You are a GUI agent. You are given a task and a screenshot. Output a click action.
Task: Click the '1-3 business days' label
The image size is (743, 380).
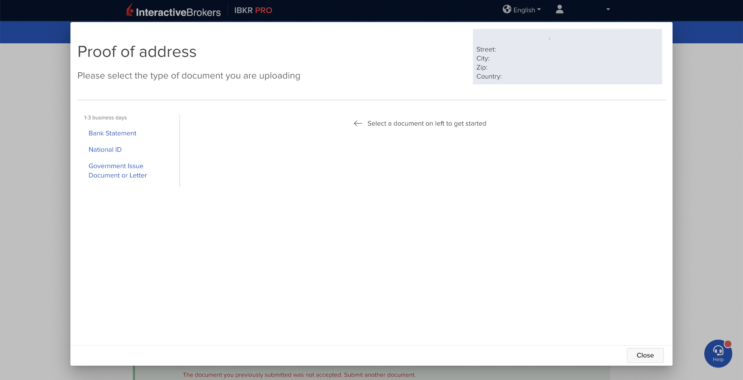105,118
